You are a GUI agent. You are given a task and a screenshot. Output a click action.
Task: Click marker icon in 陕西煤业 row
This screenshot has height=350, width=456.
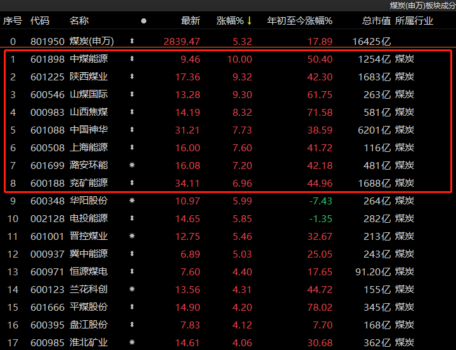pos(132,77)
